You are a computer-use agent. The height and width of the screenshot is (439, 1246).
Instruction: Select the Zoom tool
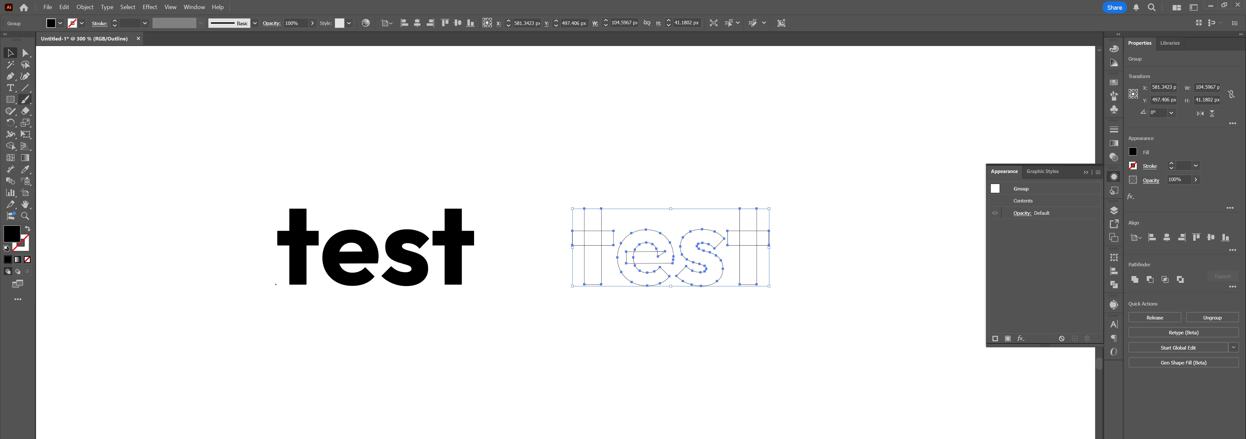pos(25,216)
